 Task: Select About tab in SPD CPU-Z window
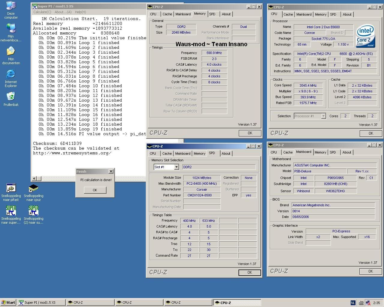pos(226,153)
